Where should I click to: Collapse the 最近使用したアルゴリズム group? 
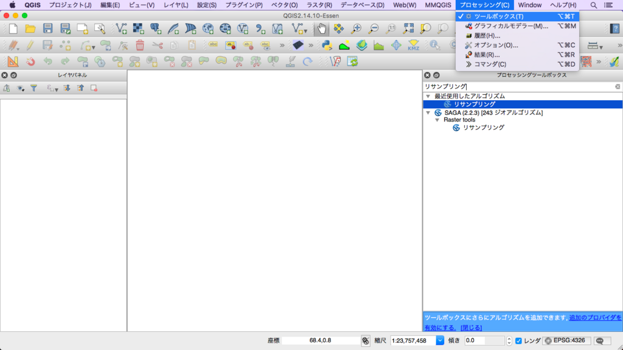[x=428, y=96]
